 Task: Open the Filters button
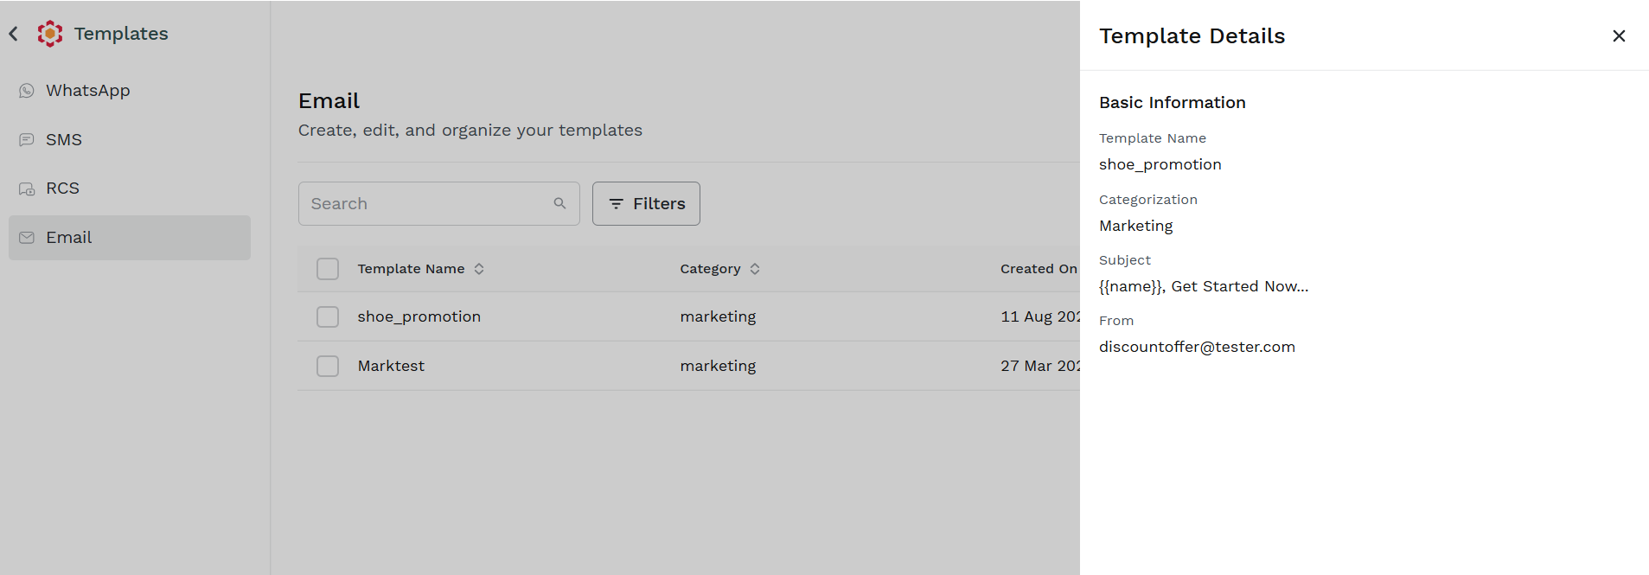pos(646,203)
